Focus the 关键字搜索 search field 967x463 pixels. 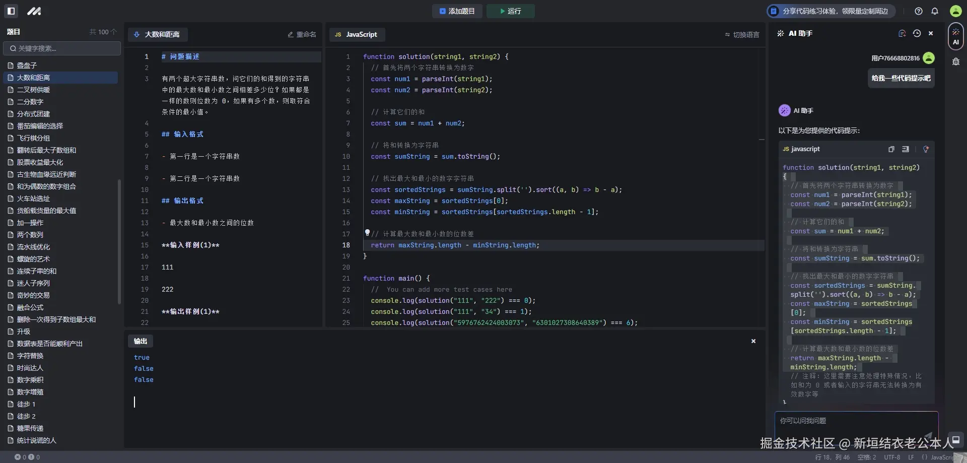(x=62, y=48)
